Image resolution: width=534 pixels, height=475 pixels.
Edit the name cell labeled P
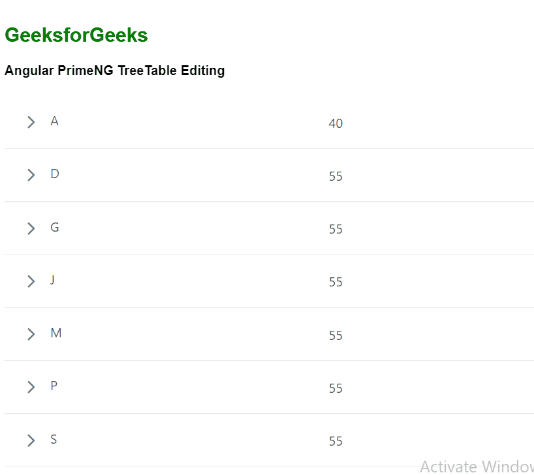[54, 386]
